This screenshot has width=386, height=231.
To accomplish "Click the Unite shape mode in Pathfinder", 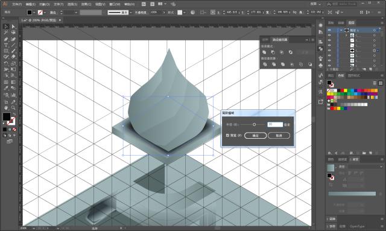I will click(264, 52).
